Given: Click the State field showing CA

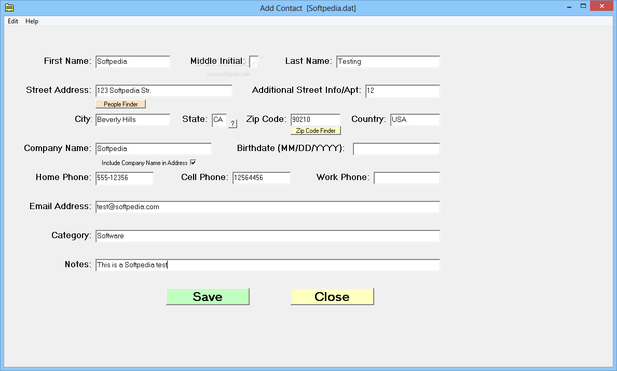Looking at the screenshot, I should click(219, 120).
